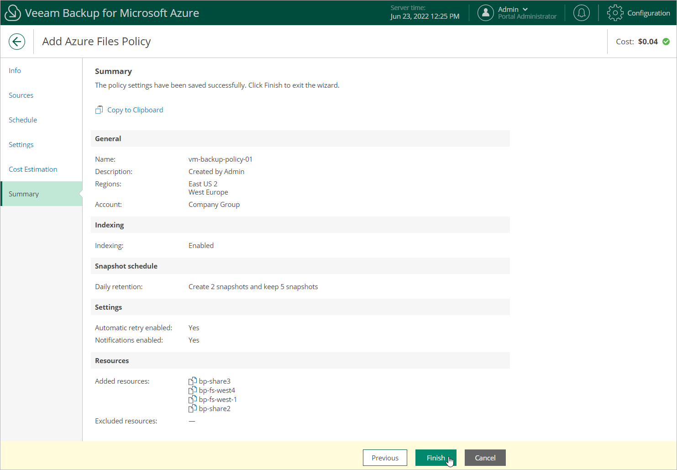
Task: Click the East US 2 region value
Action: (x=203, y=184)
